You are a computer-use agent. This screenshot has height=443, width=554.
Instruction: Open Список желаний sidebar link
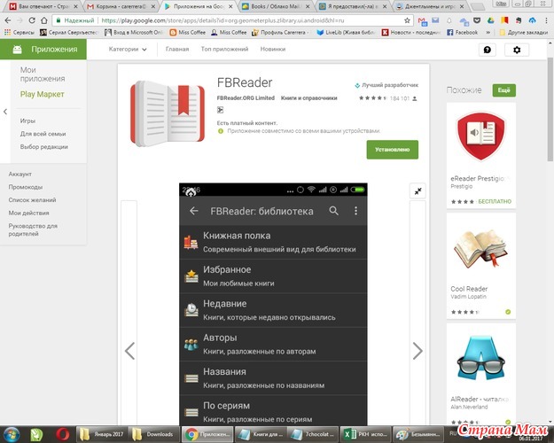32,200
